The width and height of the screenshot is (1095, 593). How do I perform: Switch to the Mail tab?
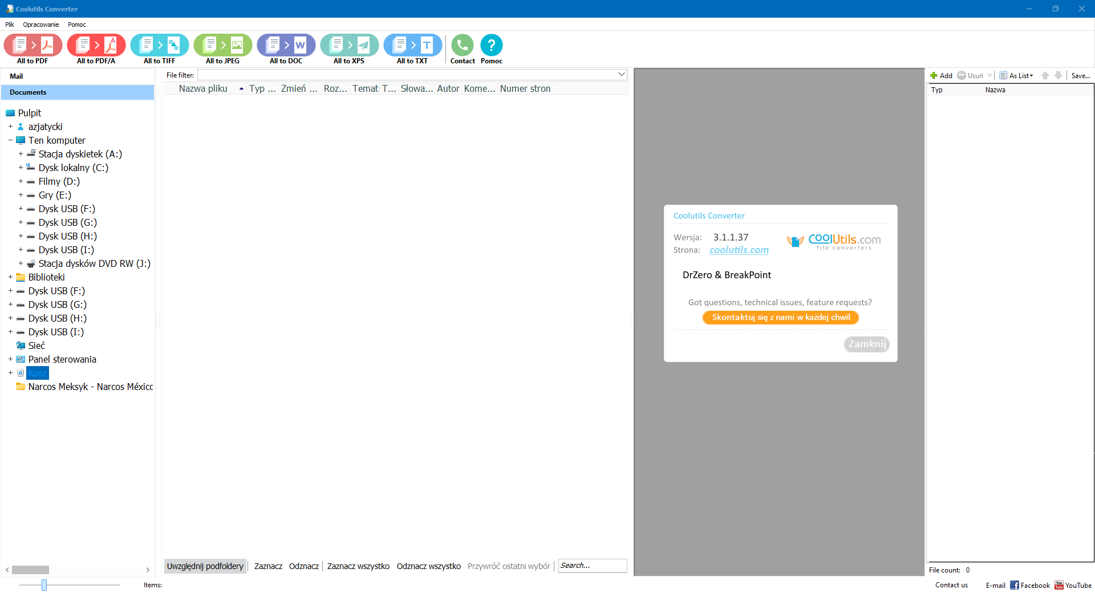(78, 76)
